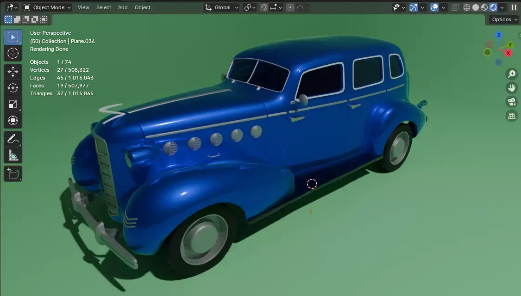Click the hand pan view icon
This screenshot has height=296, width=521.
tap(512, 87)
